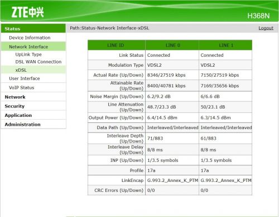The width and height of the screenshot is (279, 217).
Task: Click the ZTE logo in the header
Action: [27, 12]
